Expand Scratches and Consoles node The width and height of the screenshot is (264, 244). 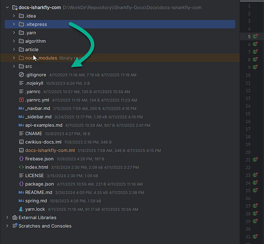[x=7, y=226]
